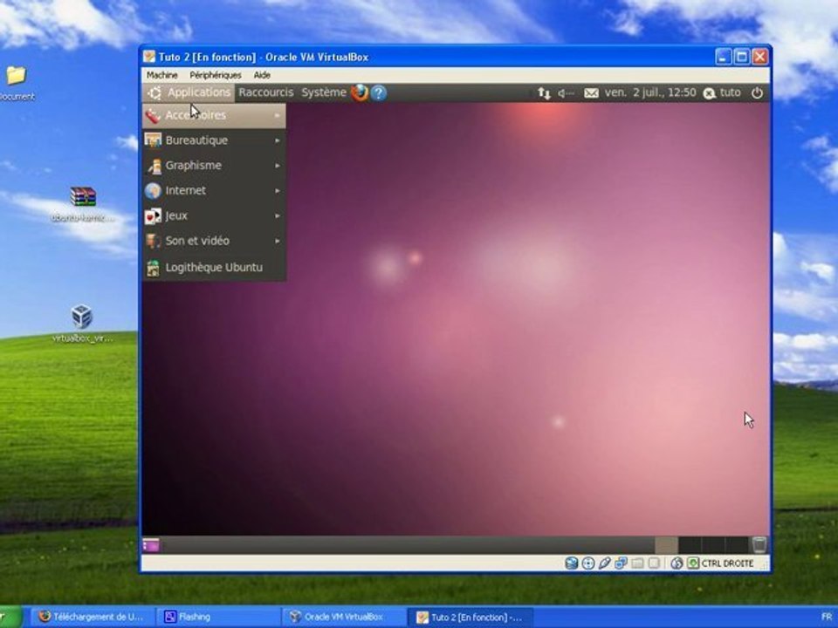Click the FR language indicator in taskbar
The height and width of the screenshot is (628, 838).
(827, 617)
